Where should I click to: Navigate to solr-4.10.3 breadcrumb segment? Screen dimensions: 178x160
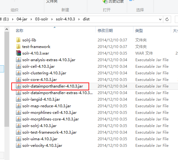click(x=65, y=19)
